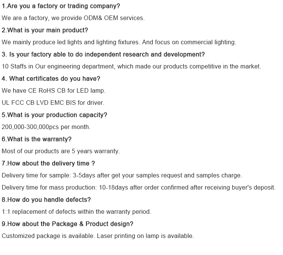Select the ODM & OEM services answer text

(x=73, y=18)
